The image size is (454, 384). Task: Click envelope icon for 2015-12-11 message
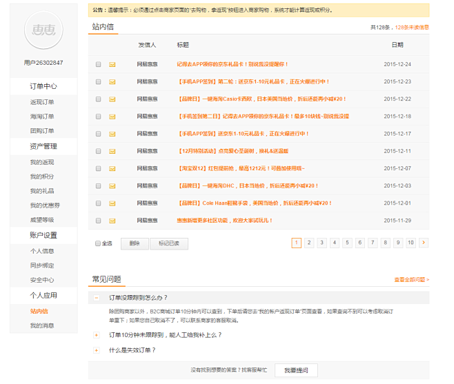[112, 151]
